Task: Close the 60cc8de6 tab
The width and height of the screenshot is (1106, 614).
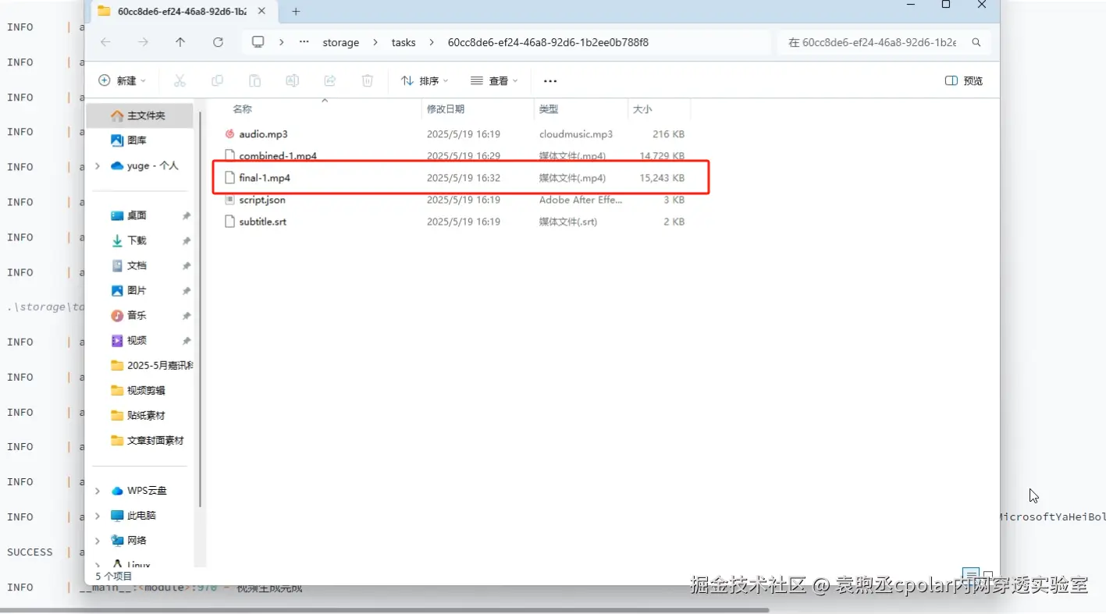Action: point(261,12)
